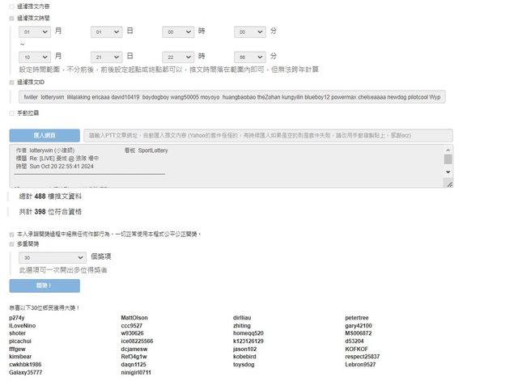Expand the 個獎項 prize count dropdown
The height and width of the screenshot is (381, 518).
(53, 257)
